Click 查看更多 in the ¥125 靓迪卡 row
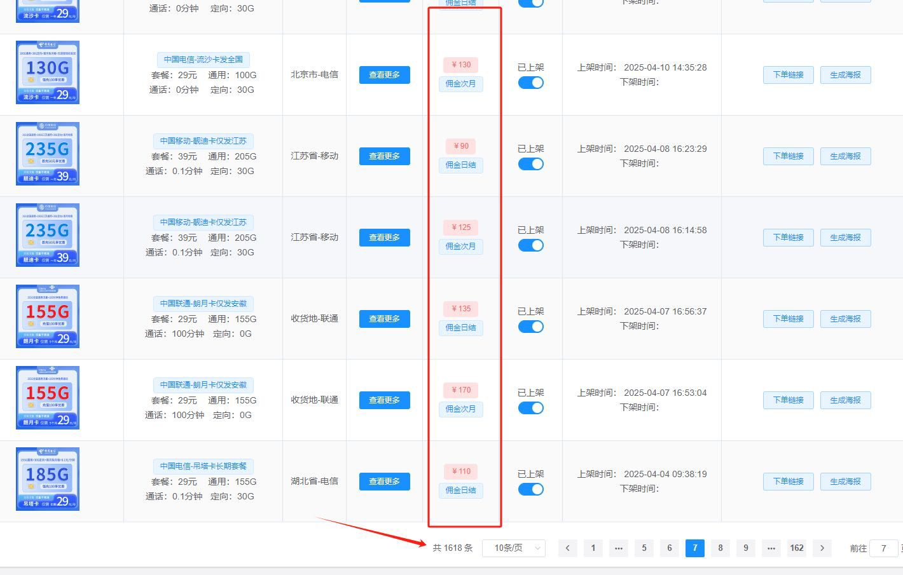The width and height of the screenshot is (903, 575). point(385,238)
